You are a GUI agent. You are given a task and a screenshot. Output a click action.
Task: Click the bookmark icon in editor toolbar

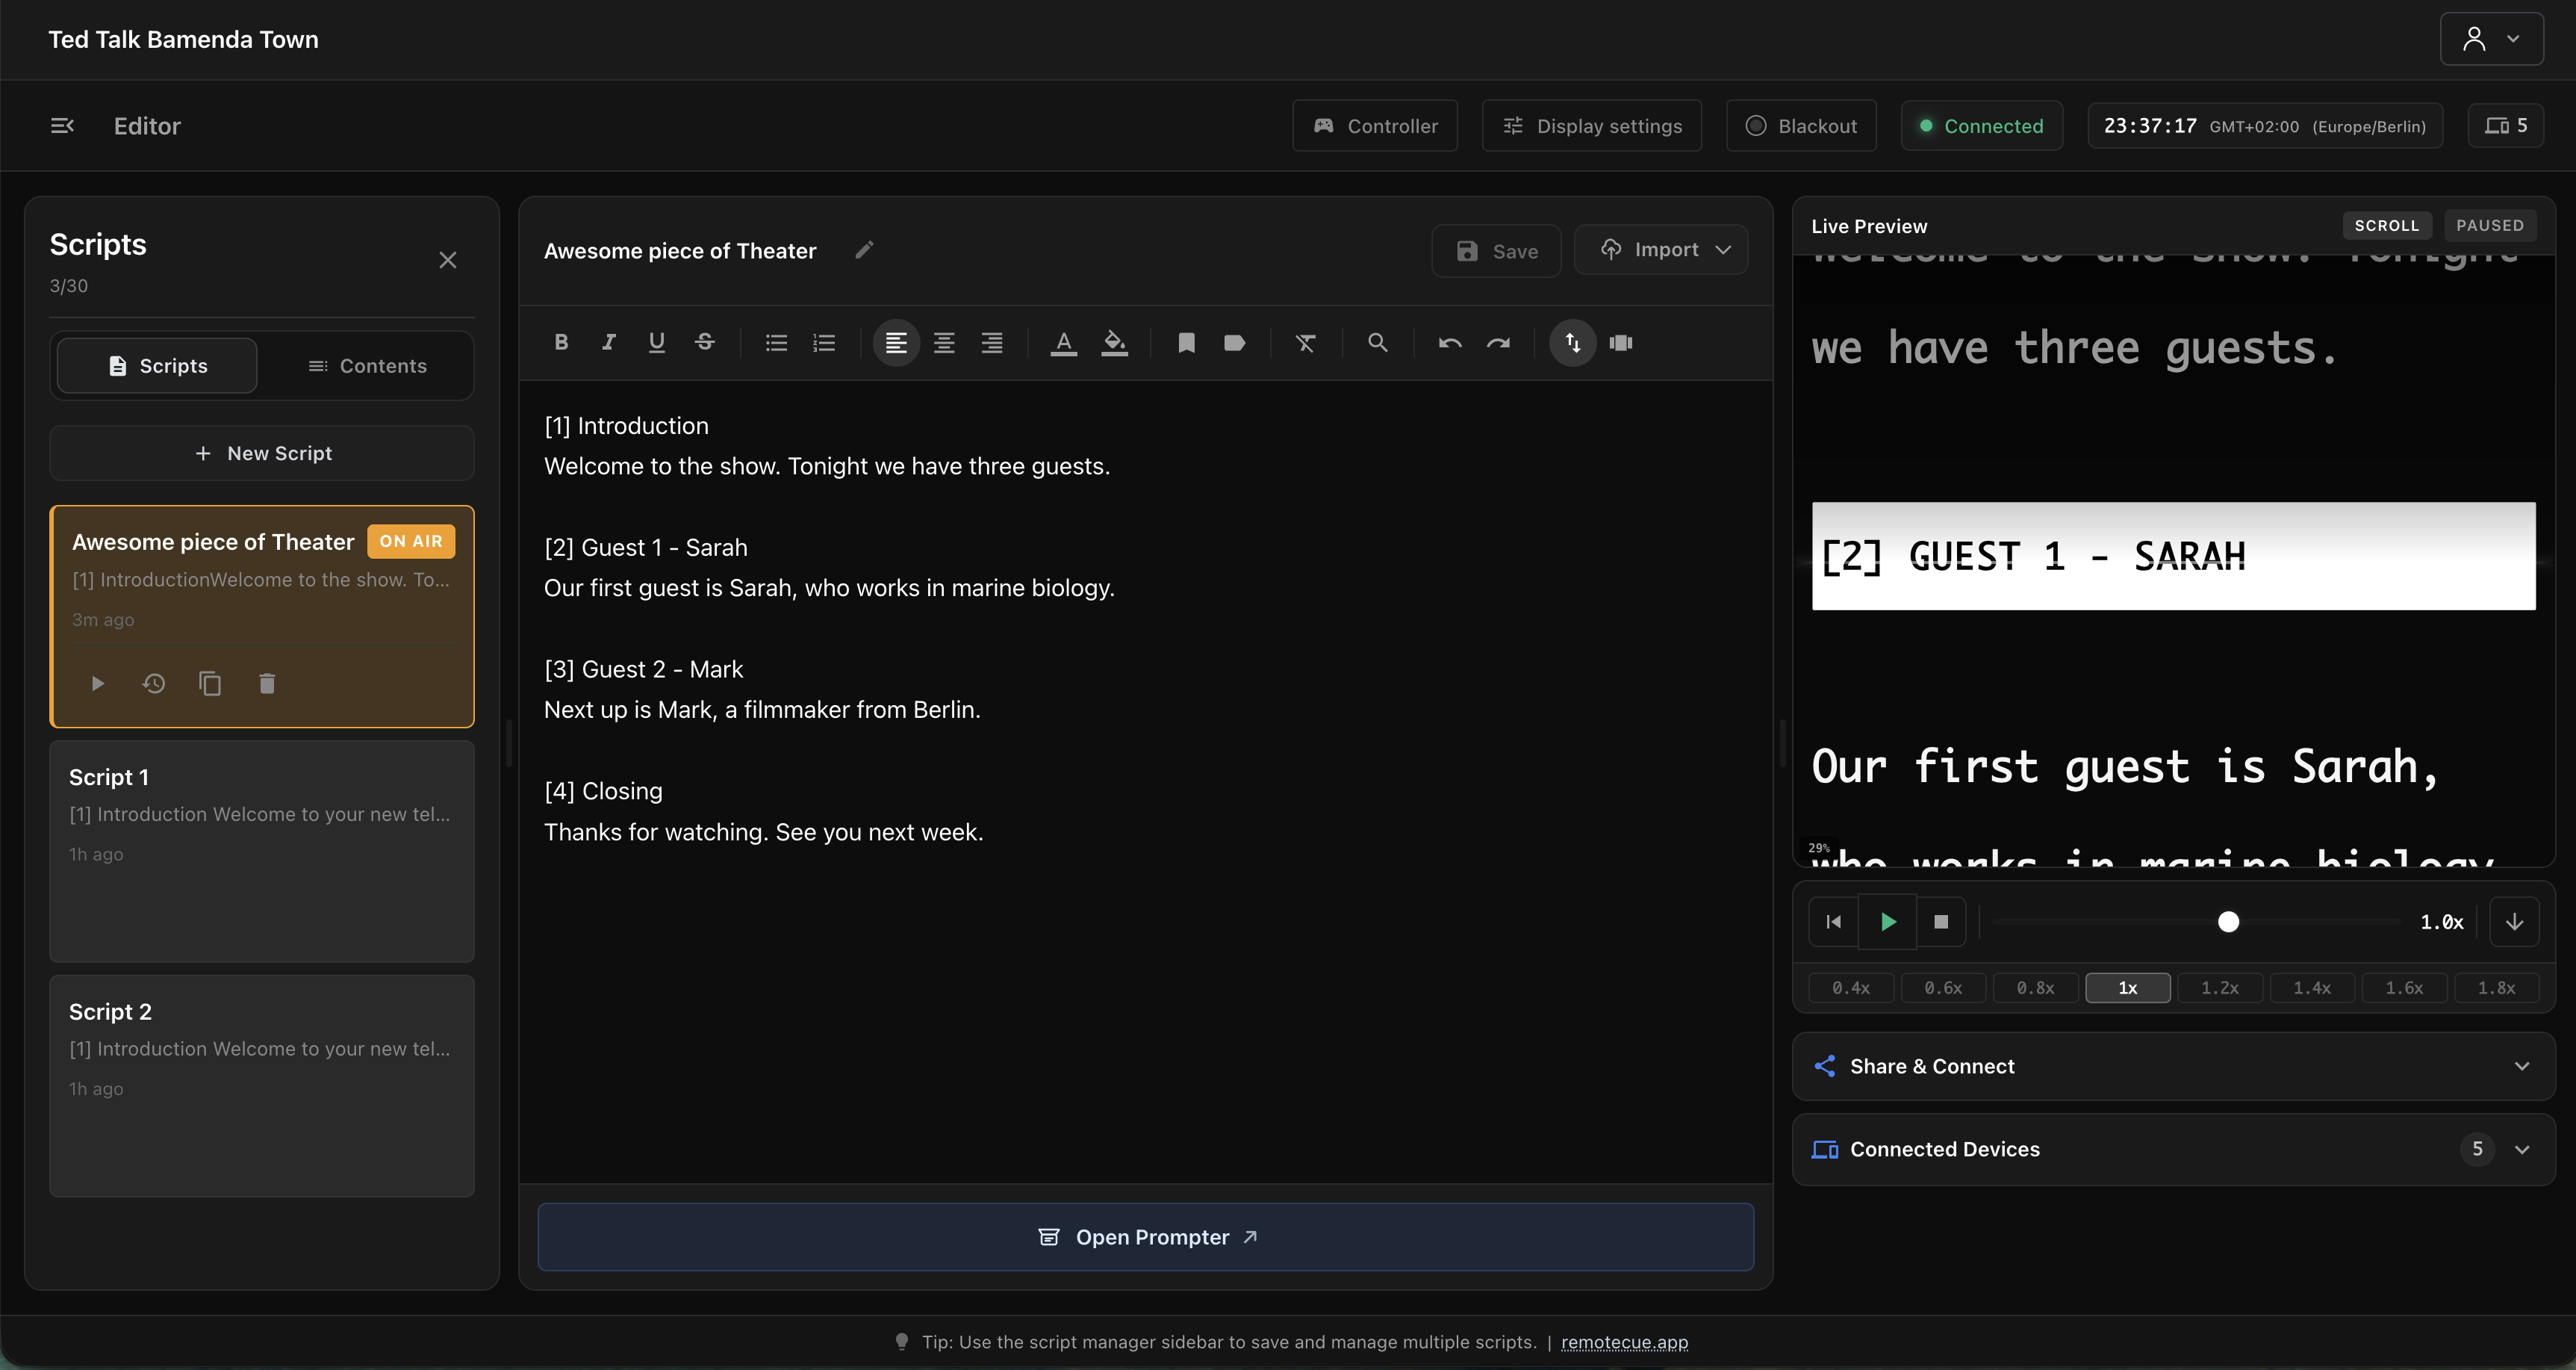click(x=1186, y=344)
